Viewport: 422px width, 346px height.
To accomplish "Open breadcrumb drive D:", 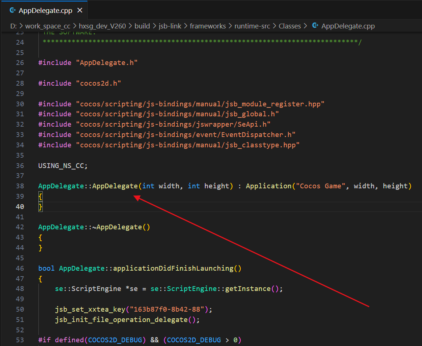I will [14, 26].
